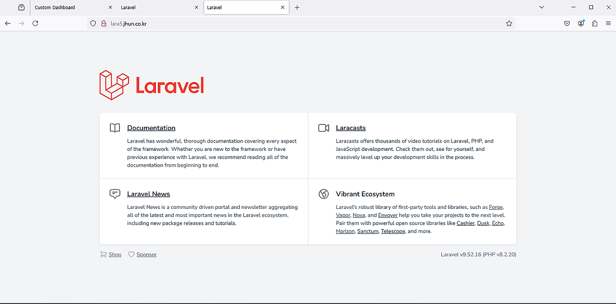
Task: Follow the Nova link
Action: [359, 215]
